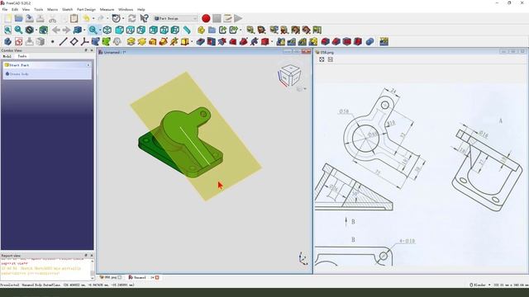This screenshot has width=529, height=297.
Task: Switch to the Model tab in Combo View
Action: (x=7, y=56)
